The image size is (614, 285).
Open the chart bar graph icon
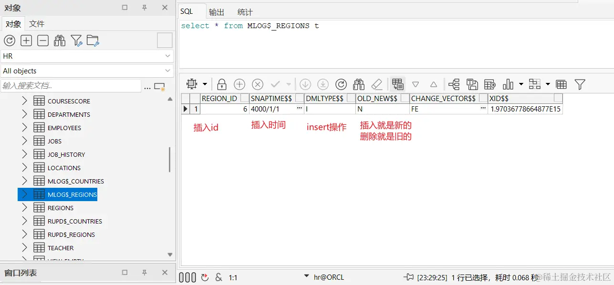[x=508, y=84]
